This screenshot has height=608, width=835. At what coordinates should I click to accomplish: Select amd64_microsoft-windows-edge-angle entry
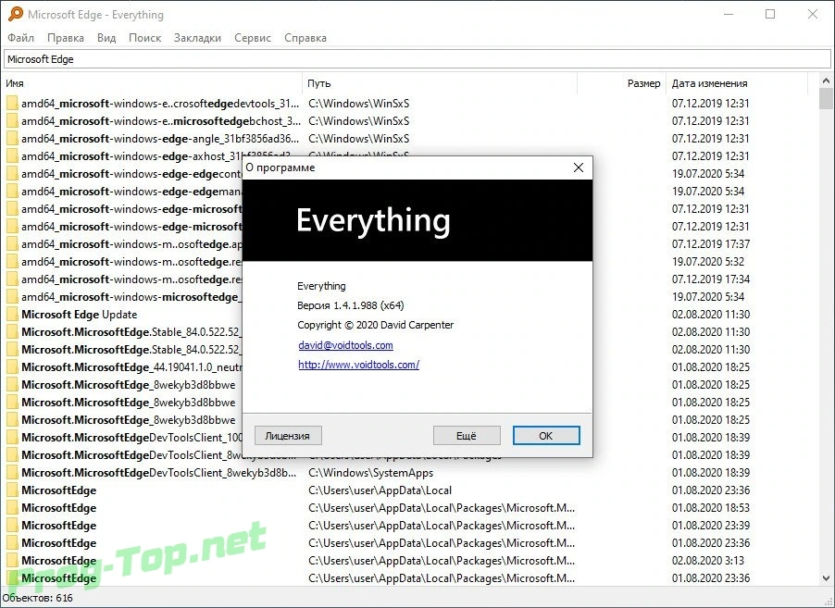click(160, 139)
